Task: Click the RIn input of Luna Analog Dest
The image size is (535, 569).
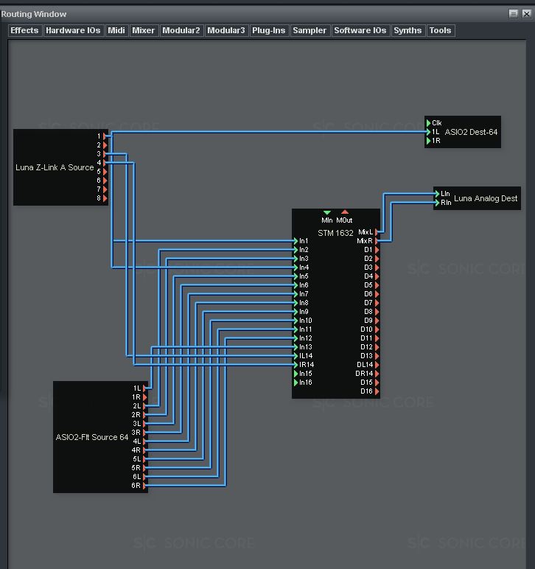Action: (437, 203)
